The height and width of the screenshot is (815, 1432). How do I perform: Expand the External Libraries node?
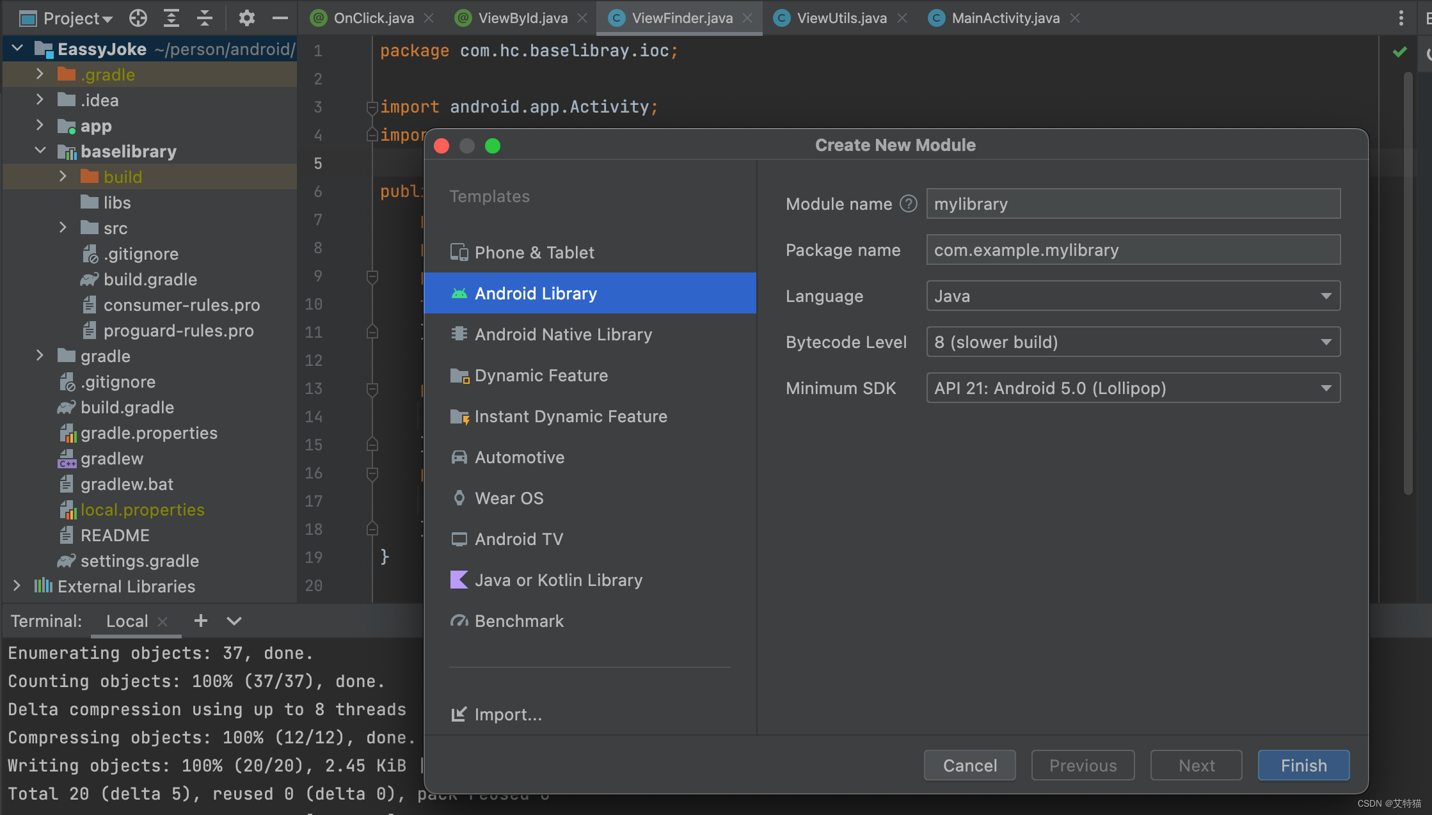click(17, 586)
